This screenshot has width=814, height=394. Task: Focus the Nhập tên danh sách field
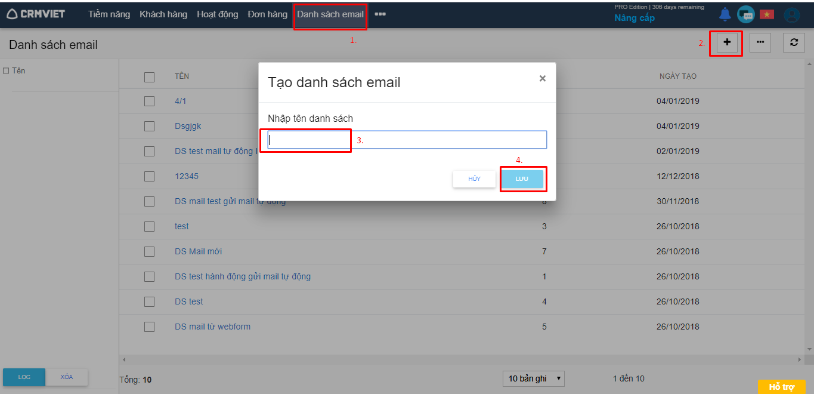point(407,140)
